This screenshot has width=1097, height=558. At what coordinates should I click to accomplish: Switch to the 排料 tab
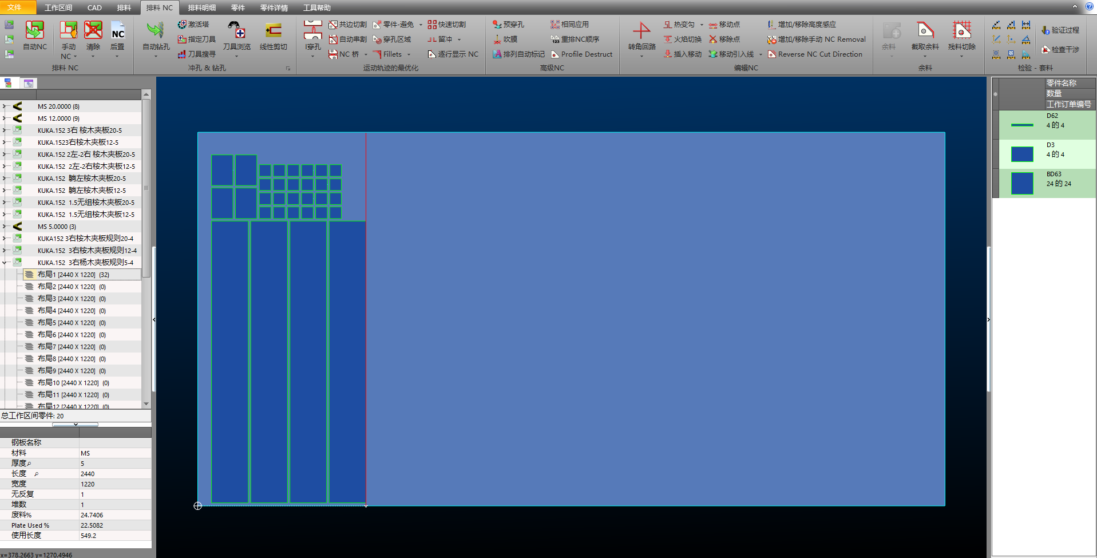click(x=124, y=7)
